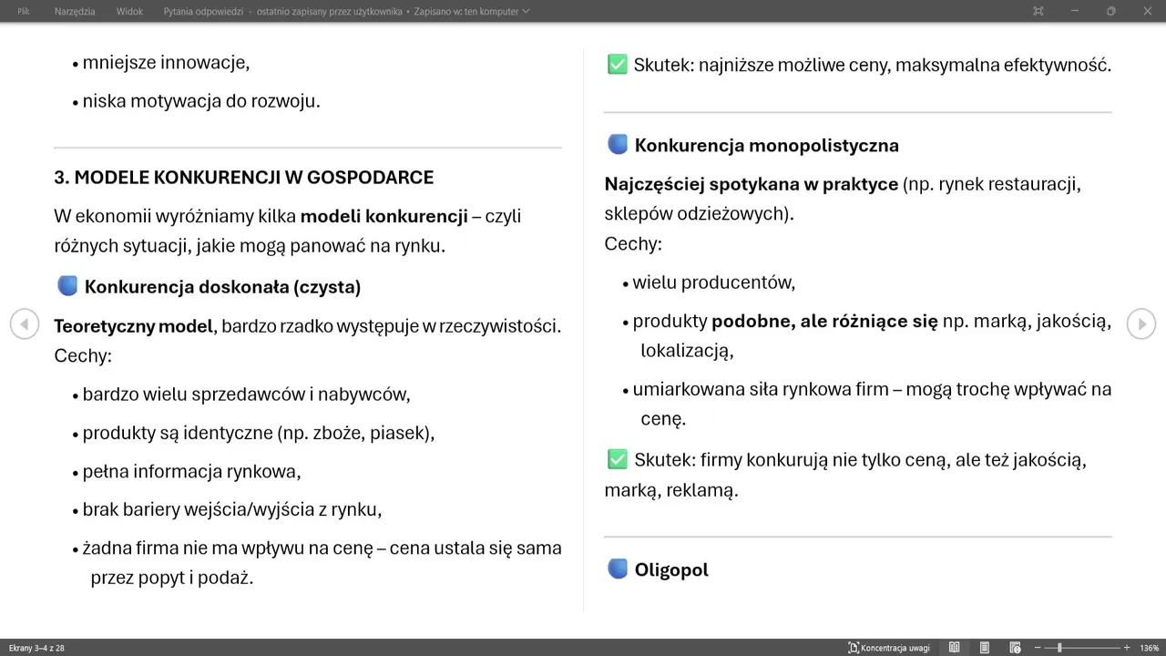Click the zoom out minus icon
The width and height of the screenshot is (1166, 656).
click(x=1038, y=648)
